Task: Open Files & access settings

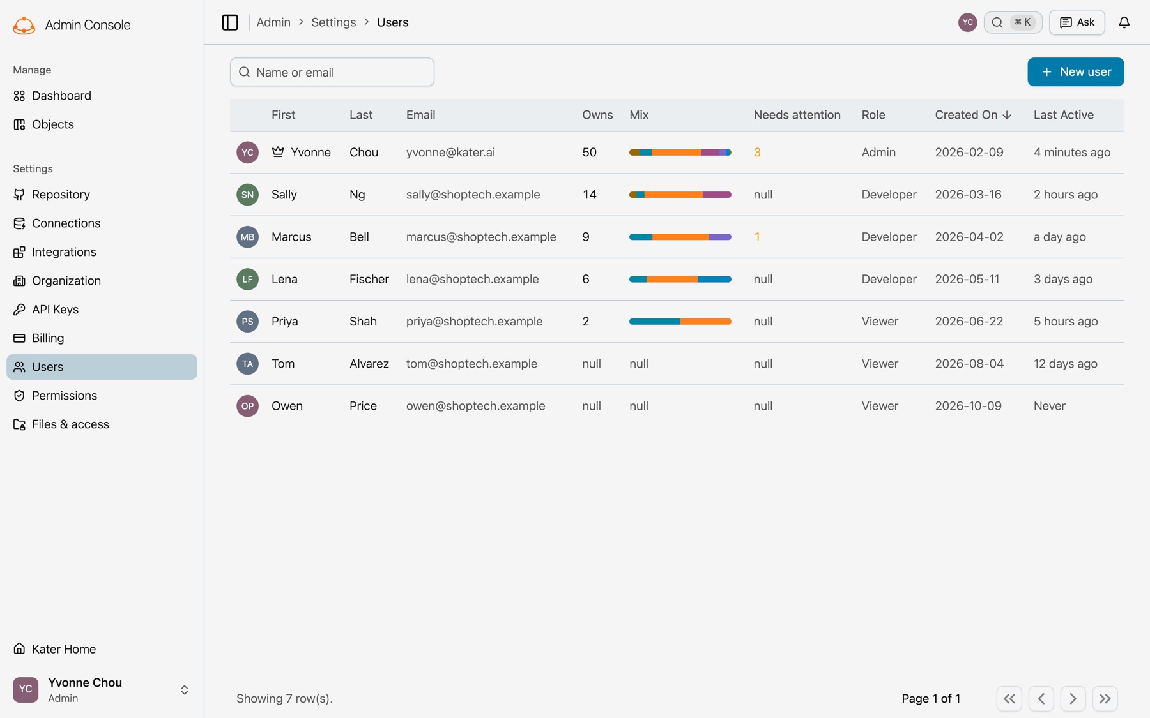Action: pos(102,424)
